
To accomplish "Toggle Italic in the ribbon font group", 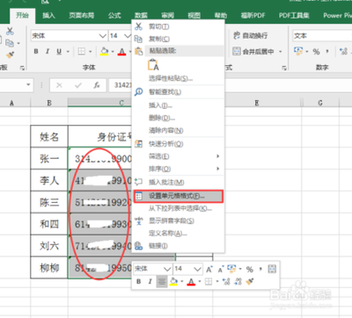I will tap(48, 52).
